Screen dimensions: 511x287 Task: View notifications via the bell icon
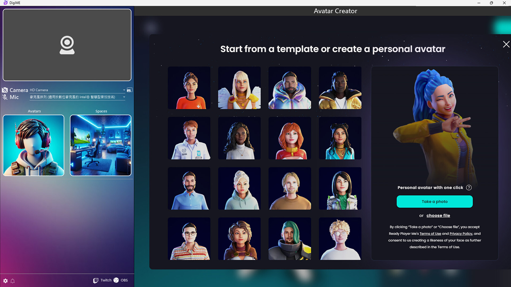pos(13,281)
